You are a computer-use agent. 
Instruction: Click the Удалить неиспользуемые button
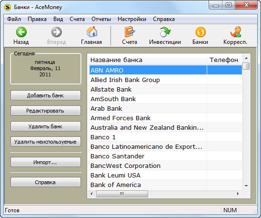coord(46,142)
